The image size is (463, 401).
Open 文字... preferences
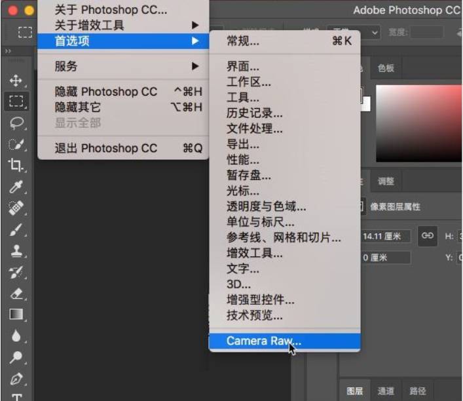[x=285, y=269]
